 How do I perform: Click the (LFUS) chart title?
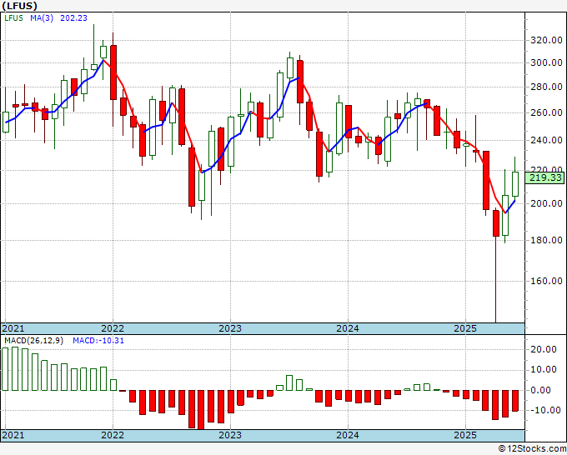[x=19, y=6]
